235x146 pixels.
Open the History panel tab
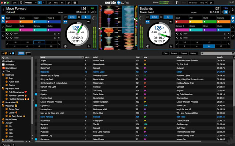coord(193,53)
